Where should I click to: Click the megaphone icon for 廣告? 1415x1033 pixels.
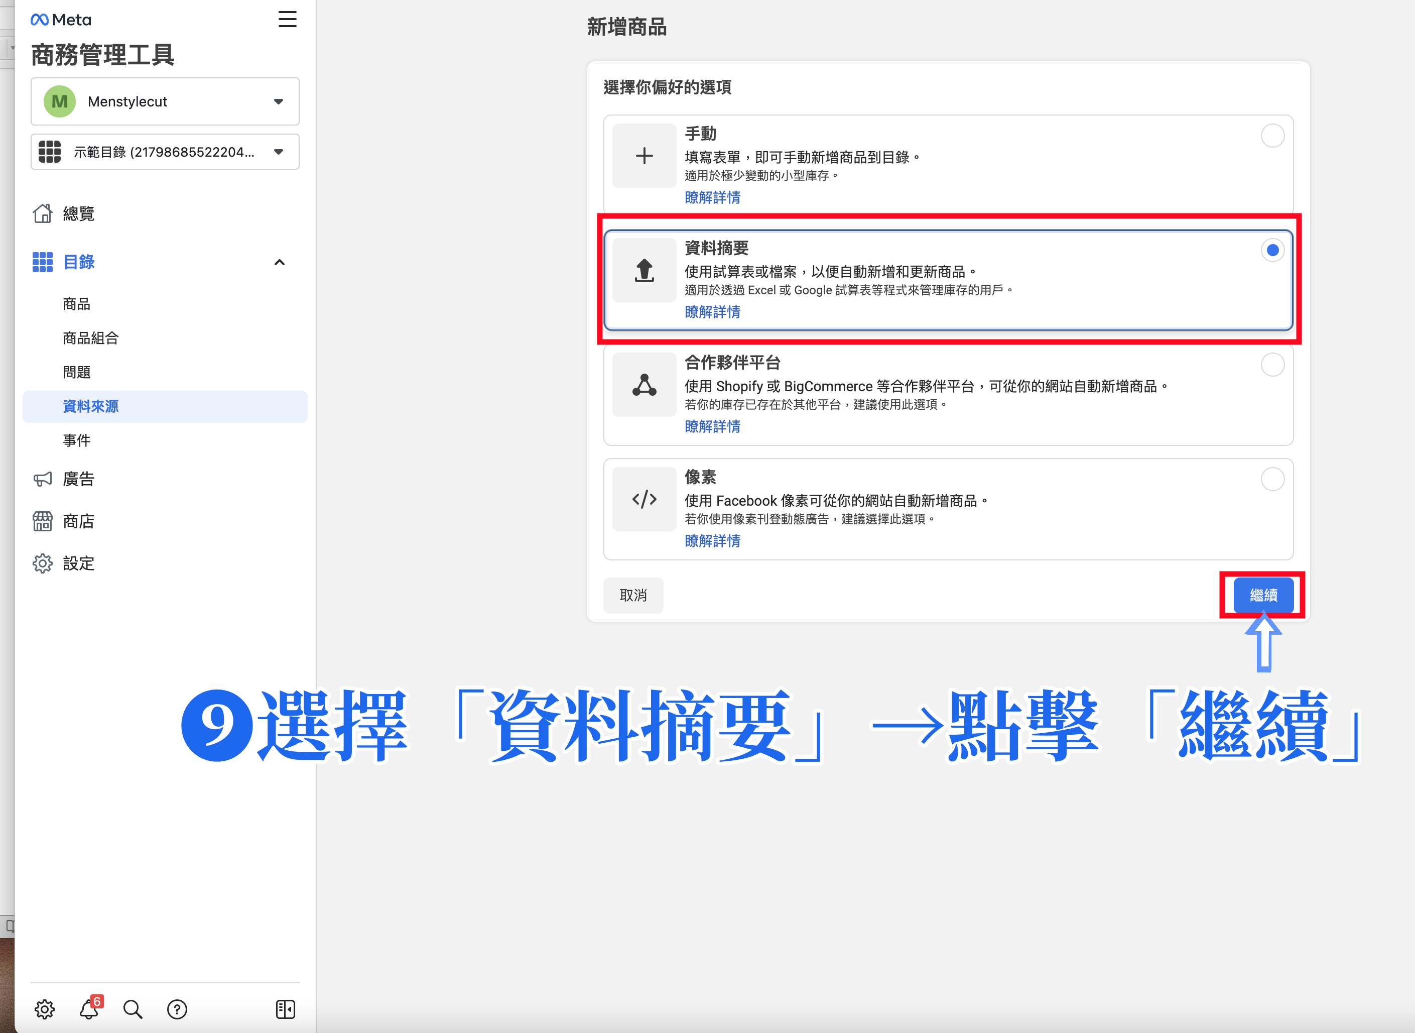[43, 479]
